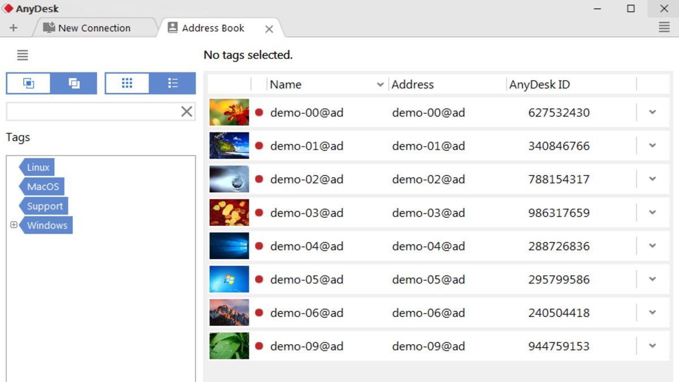679x382 pixels.
Task: Expand the Windows tag tree node
Action: [13, 225]
